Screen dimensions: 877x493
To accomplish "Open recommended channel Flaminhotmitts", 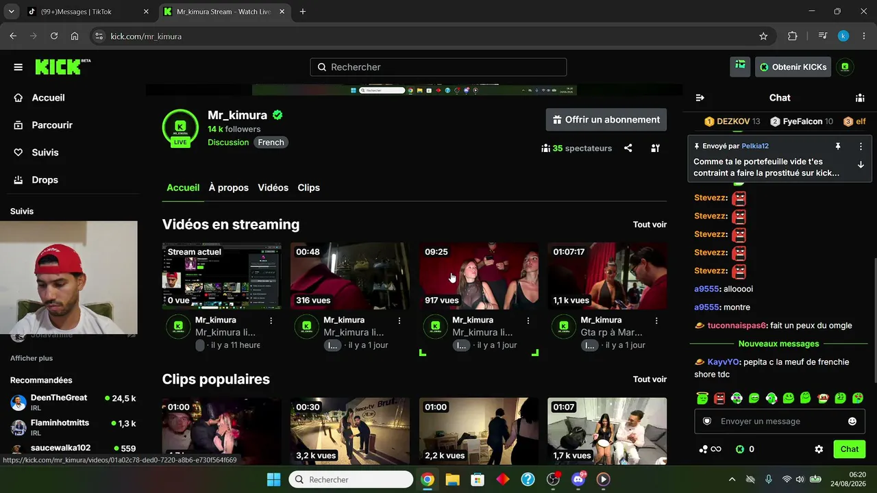I will 73,427.
